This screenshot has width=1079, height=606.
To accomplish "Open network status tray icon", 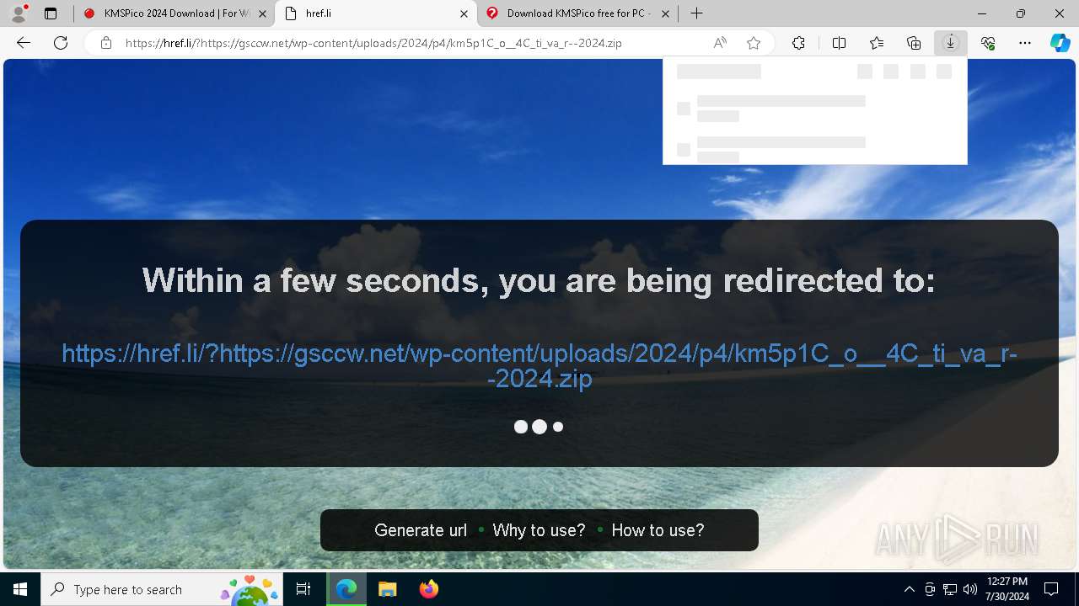I will 950,589.
